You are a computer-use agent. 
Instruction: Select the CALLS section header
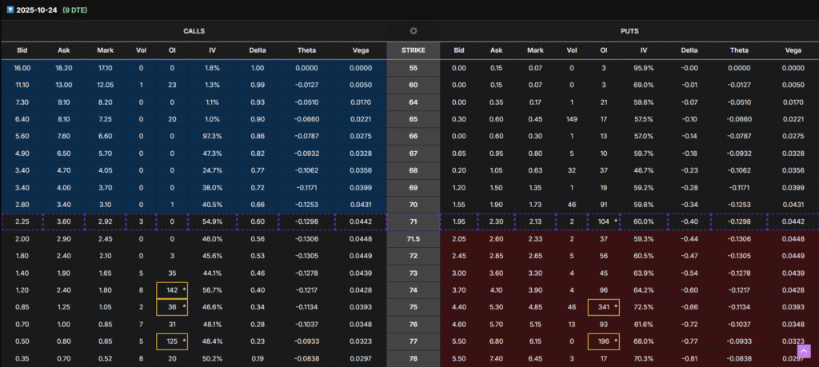tap(194, 31)
